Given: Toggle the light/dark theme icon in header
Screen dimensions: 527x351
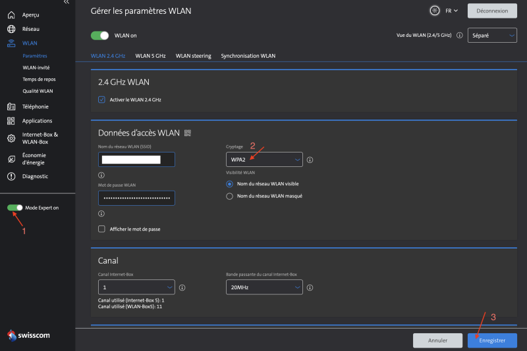Looking at the screenshot, I should point(433,11).
